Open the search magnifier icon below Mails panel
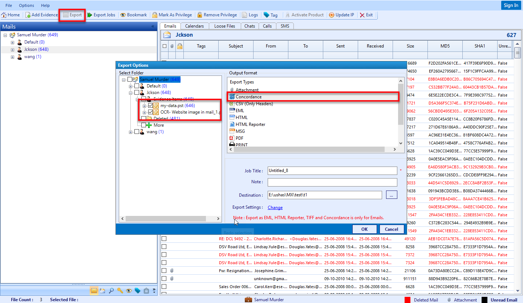Image resolution: width=523 pixels, height=303 pixels. (111, 290)
